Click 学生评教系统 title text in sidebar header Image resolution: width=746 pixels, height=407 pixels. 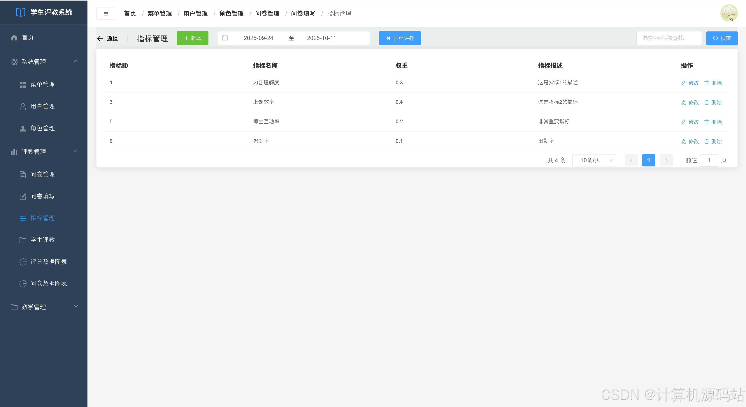[x=52, y=13]
